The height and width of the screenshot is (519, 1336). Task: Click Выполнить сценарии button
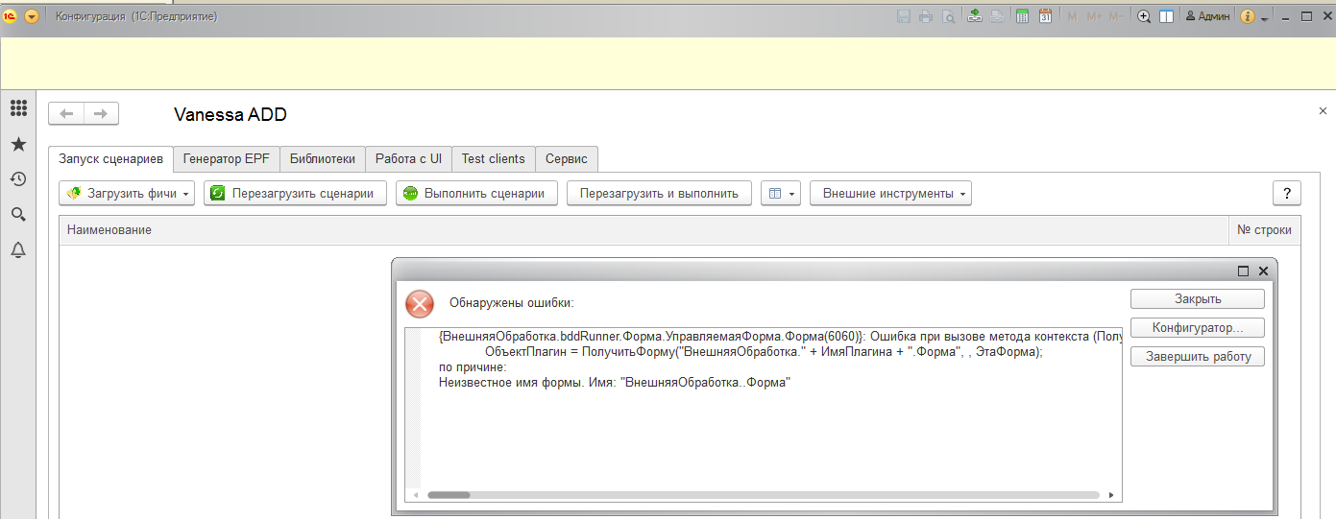click(x=476, y=193)
